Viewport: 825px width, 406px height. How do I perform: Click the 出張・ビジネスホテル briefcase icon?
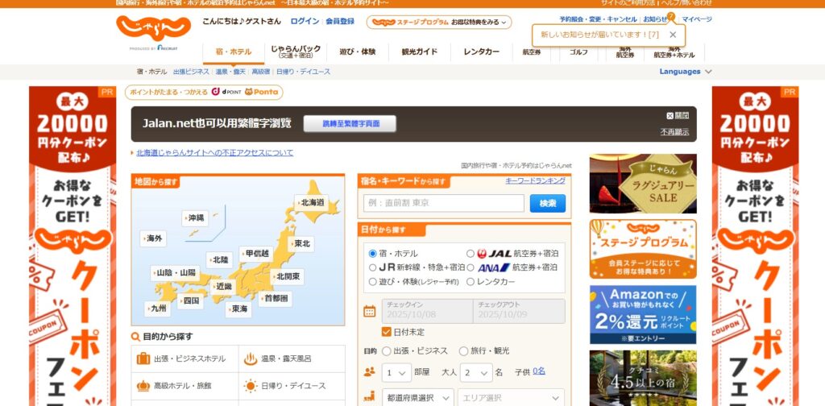[x=143, y=358]
